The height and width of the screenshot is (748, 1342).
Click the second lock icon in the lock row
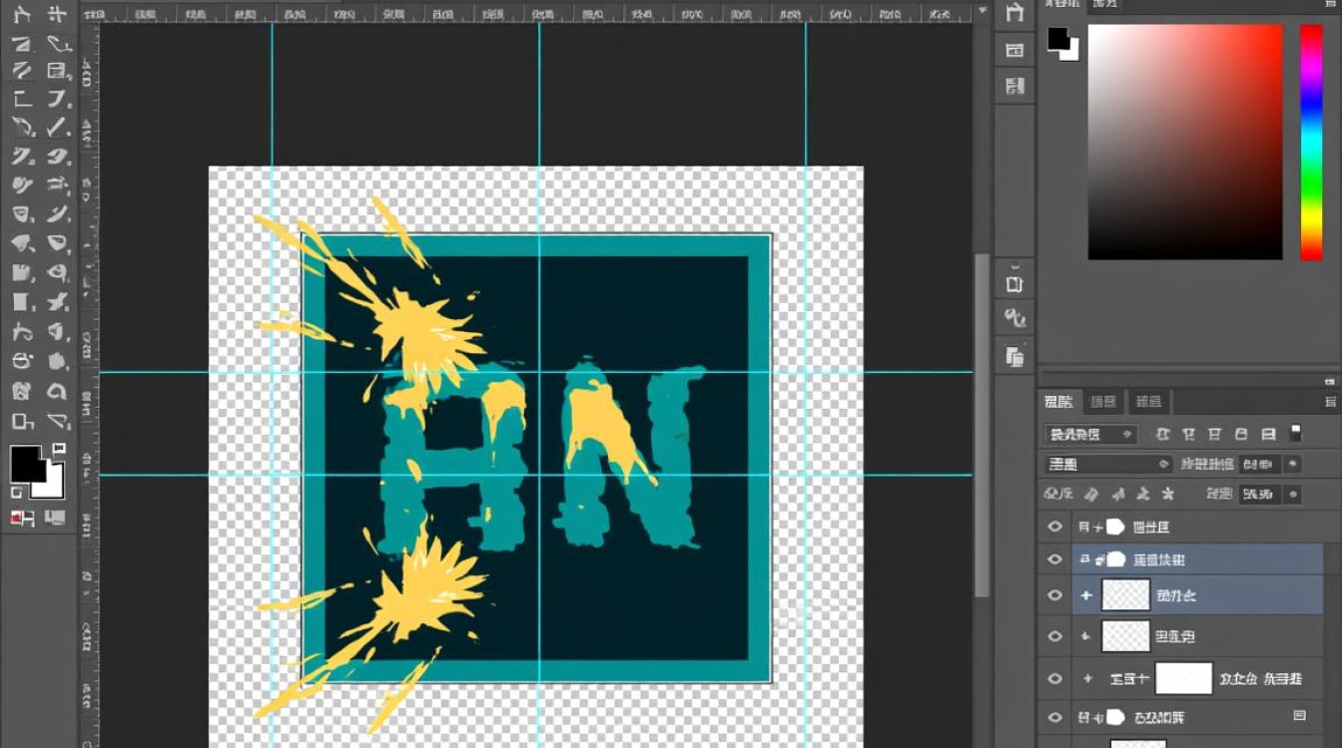point(1116,494)
